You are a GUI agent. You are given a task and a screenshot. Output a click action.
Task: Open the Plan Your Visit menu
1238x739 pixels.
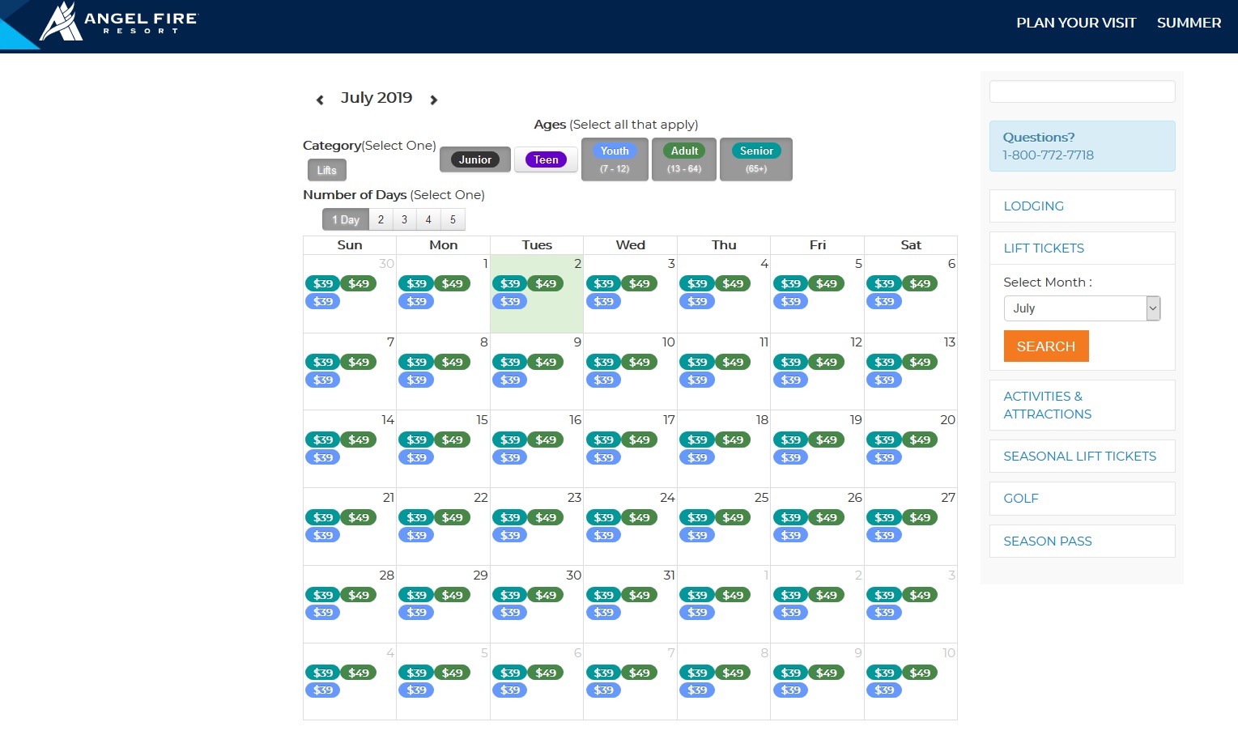[1076, 23]
